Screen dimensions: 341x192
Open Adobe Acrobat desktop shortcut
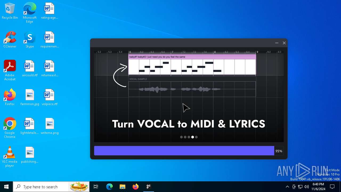(x=10, y=70)
